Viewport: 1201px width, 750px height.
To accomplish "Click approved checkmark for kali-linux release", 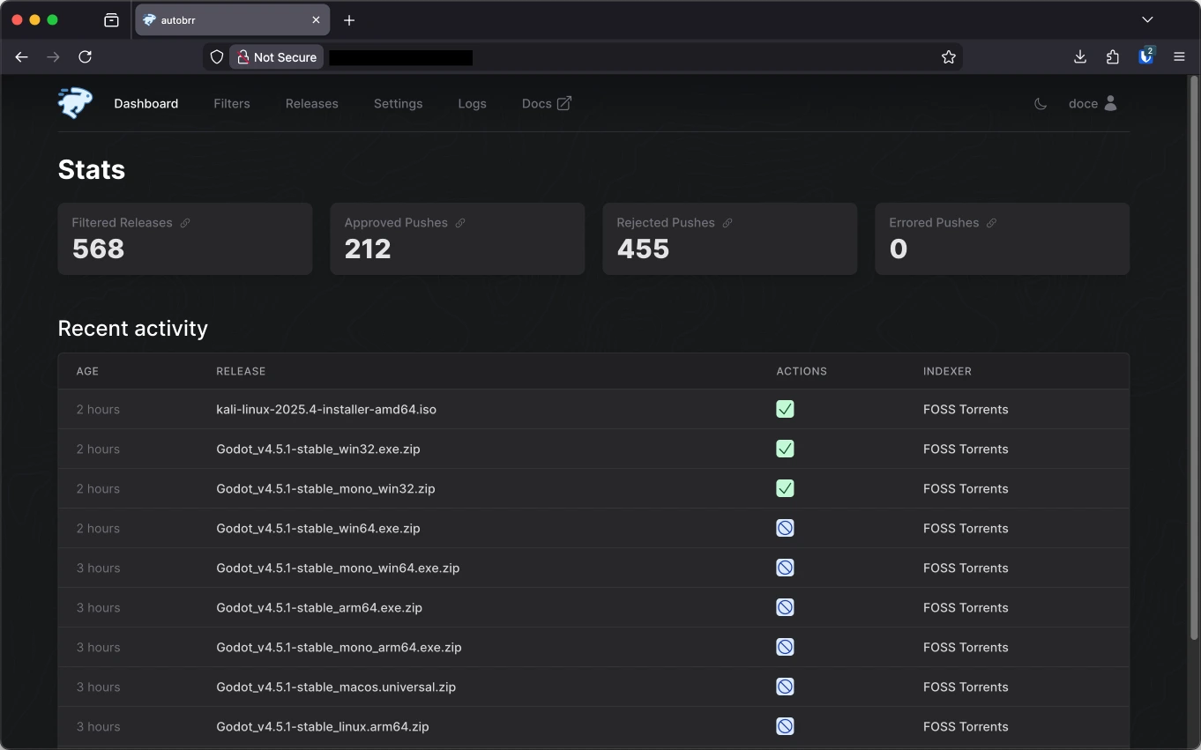I will pyautogui.click(x=785, y=409).
